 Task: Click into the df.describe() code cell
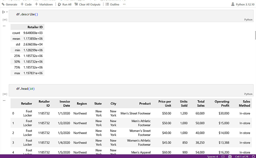131,16
